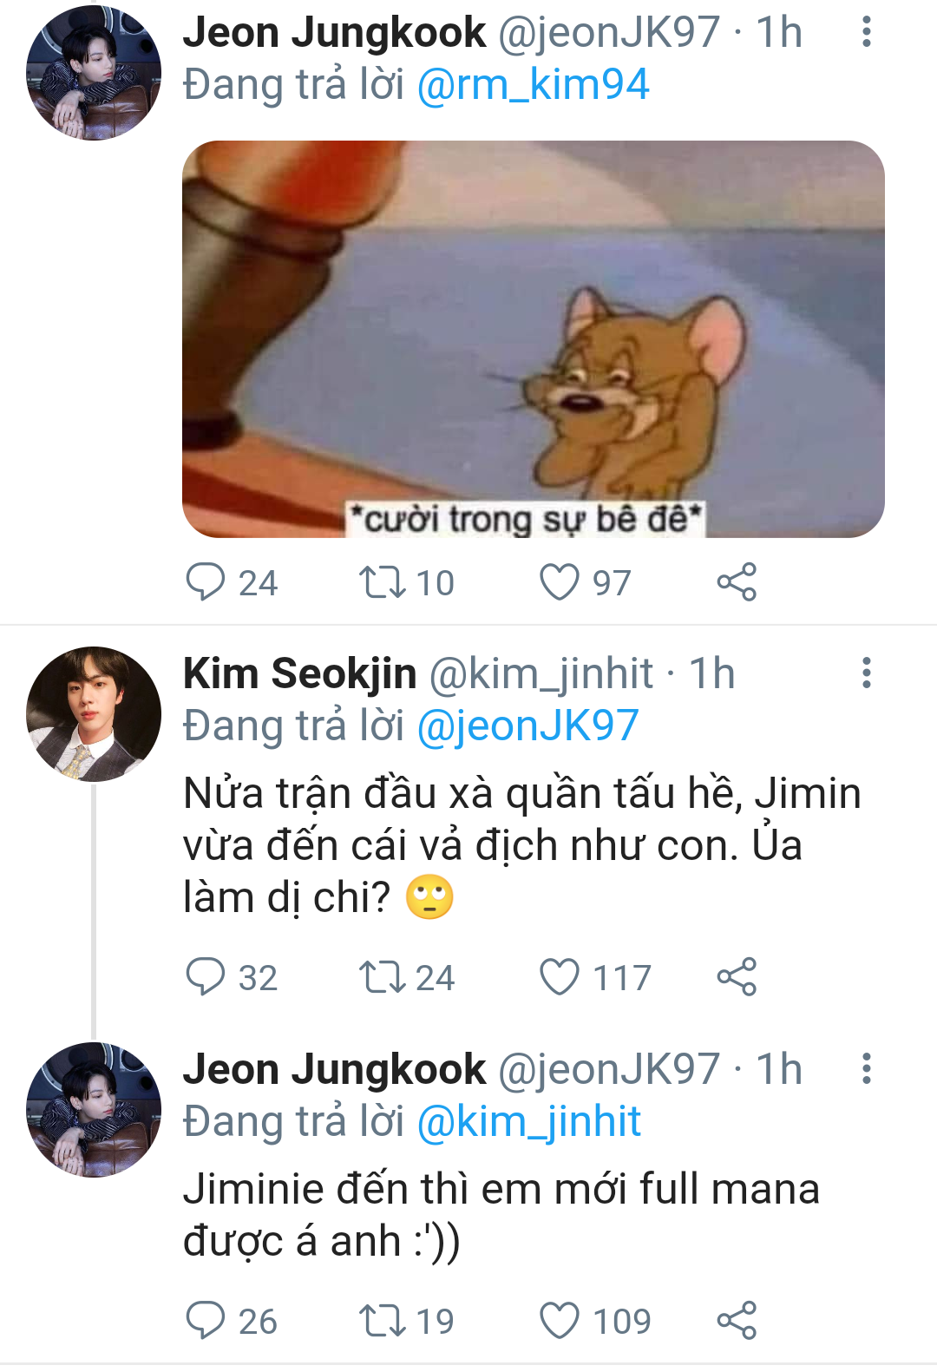Like the Jerry meme tweet
The image size is (937, 1372).
point(560,581)
